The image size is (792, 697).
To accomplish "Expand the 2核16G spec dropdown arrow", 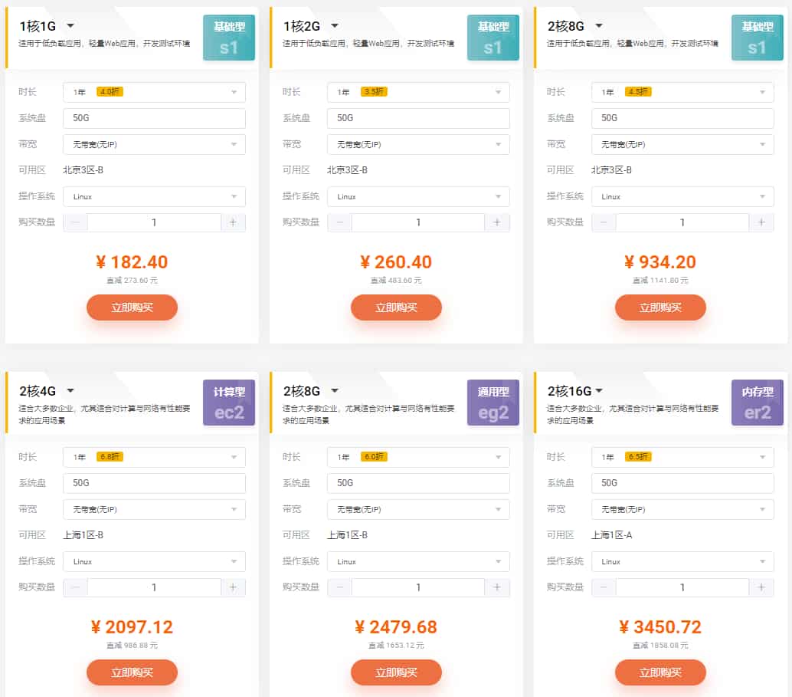I will (x=599, y=391).
